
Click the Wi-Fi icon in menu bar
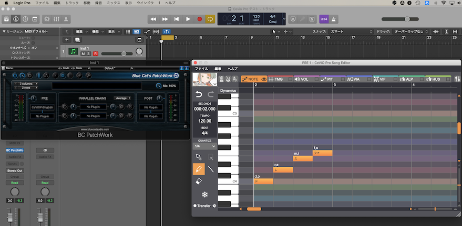coord(444,3)
